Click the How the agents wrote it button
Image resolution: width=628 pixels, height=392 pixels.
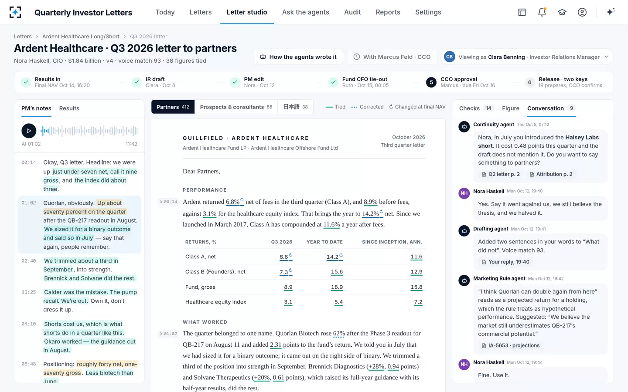point(298,57)
